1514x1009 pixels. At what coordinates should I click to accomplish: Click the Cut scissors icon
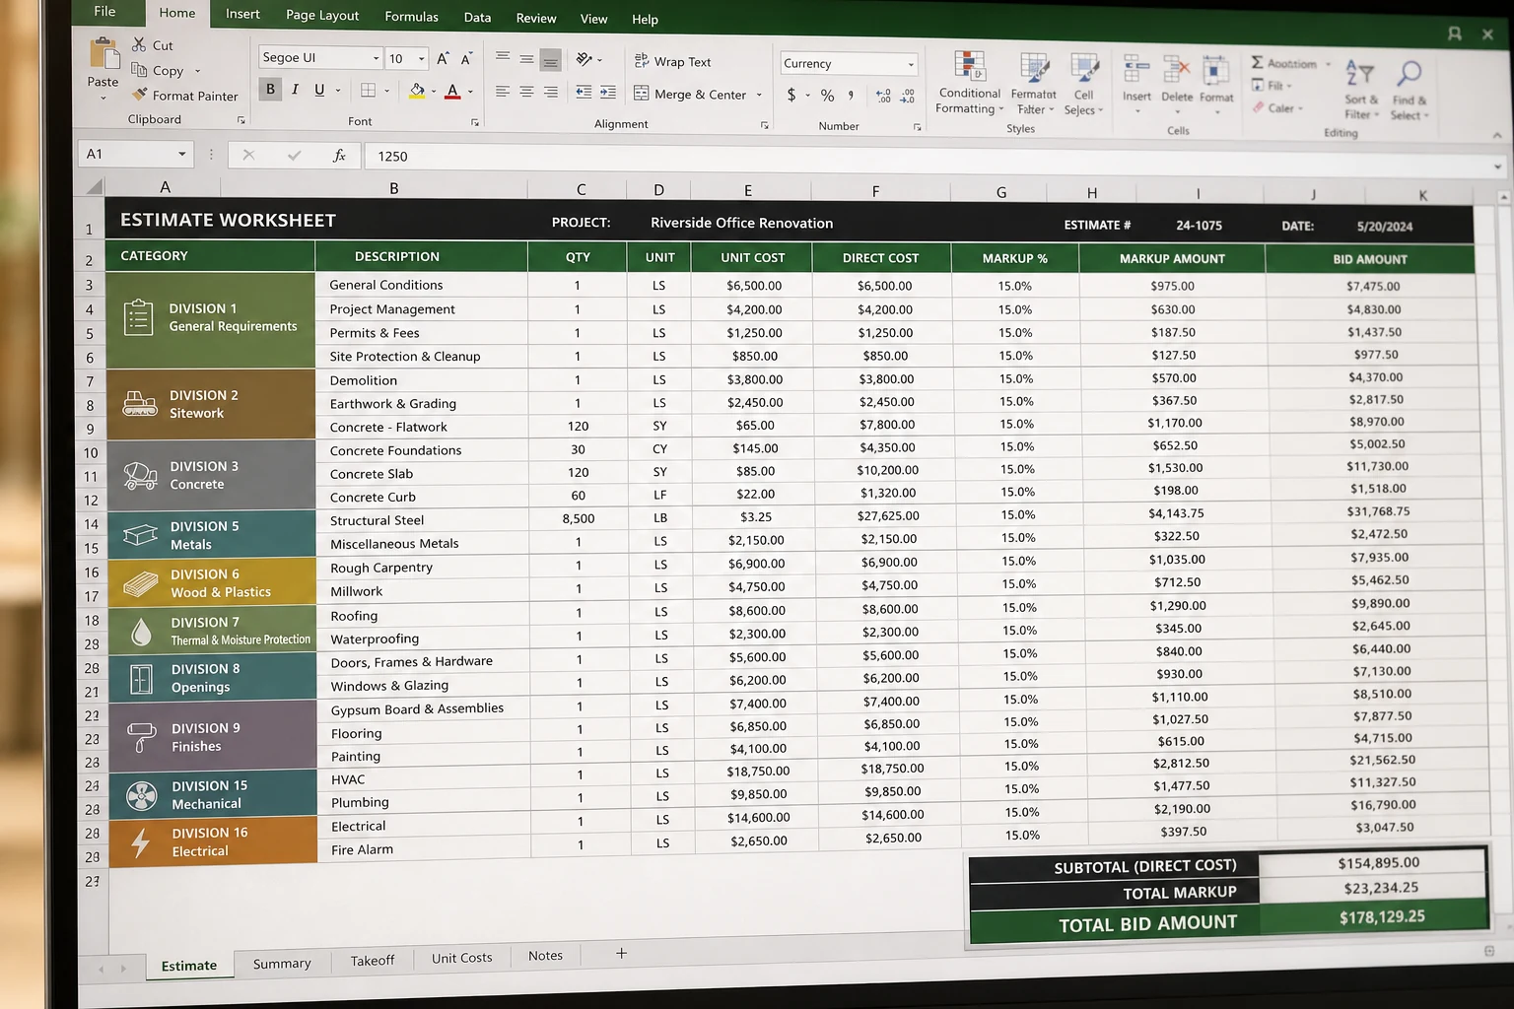139,44
